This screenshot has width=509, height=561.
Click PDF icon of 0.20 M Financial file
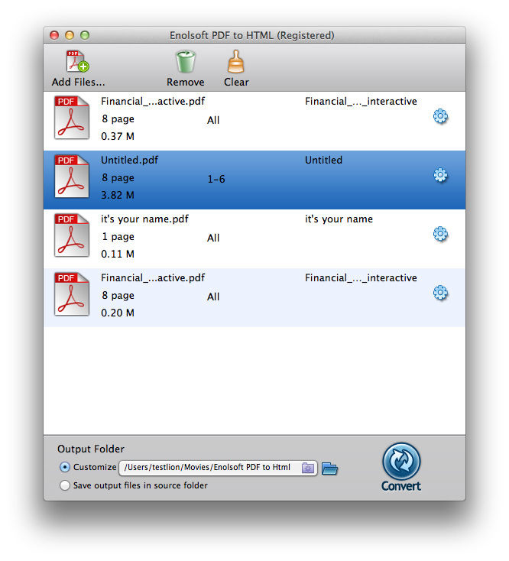pyautogui.click(x=72, y=293)
